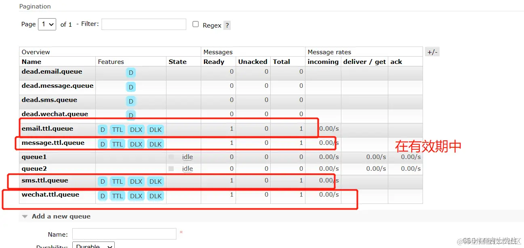Click DLK badge of email.ttl.queue
Image resolution: width=524 pixels, height=248 pixels.
click(x=156, y=130)
